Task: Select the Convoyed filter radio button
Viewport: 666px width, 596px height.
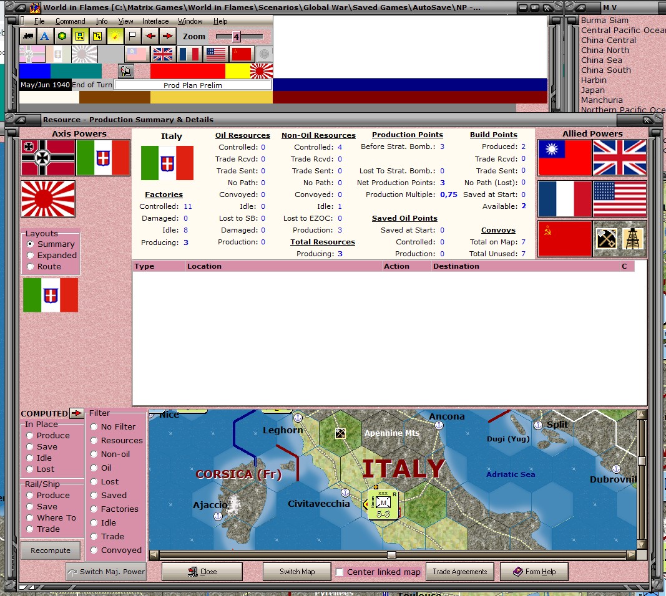Action: [x=94, y=550]
